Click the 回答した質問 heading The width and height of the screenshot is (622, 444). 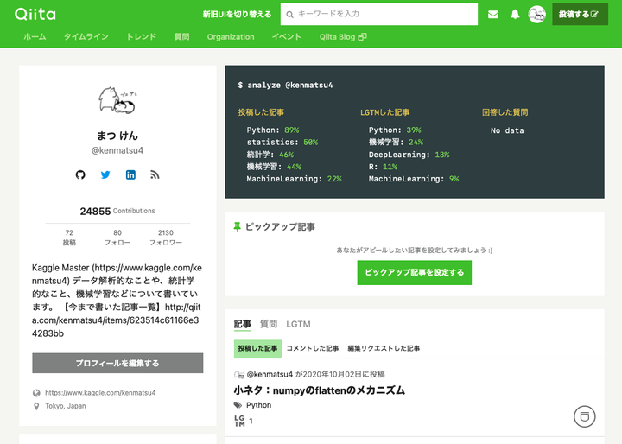505,112
